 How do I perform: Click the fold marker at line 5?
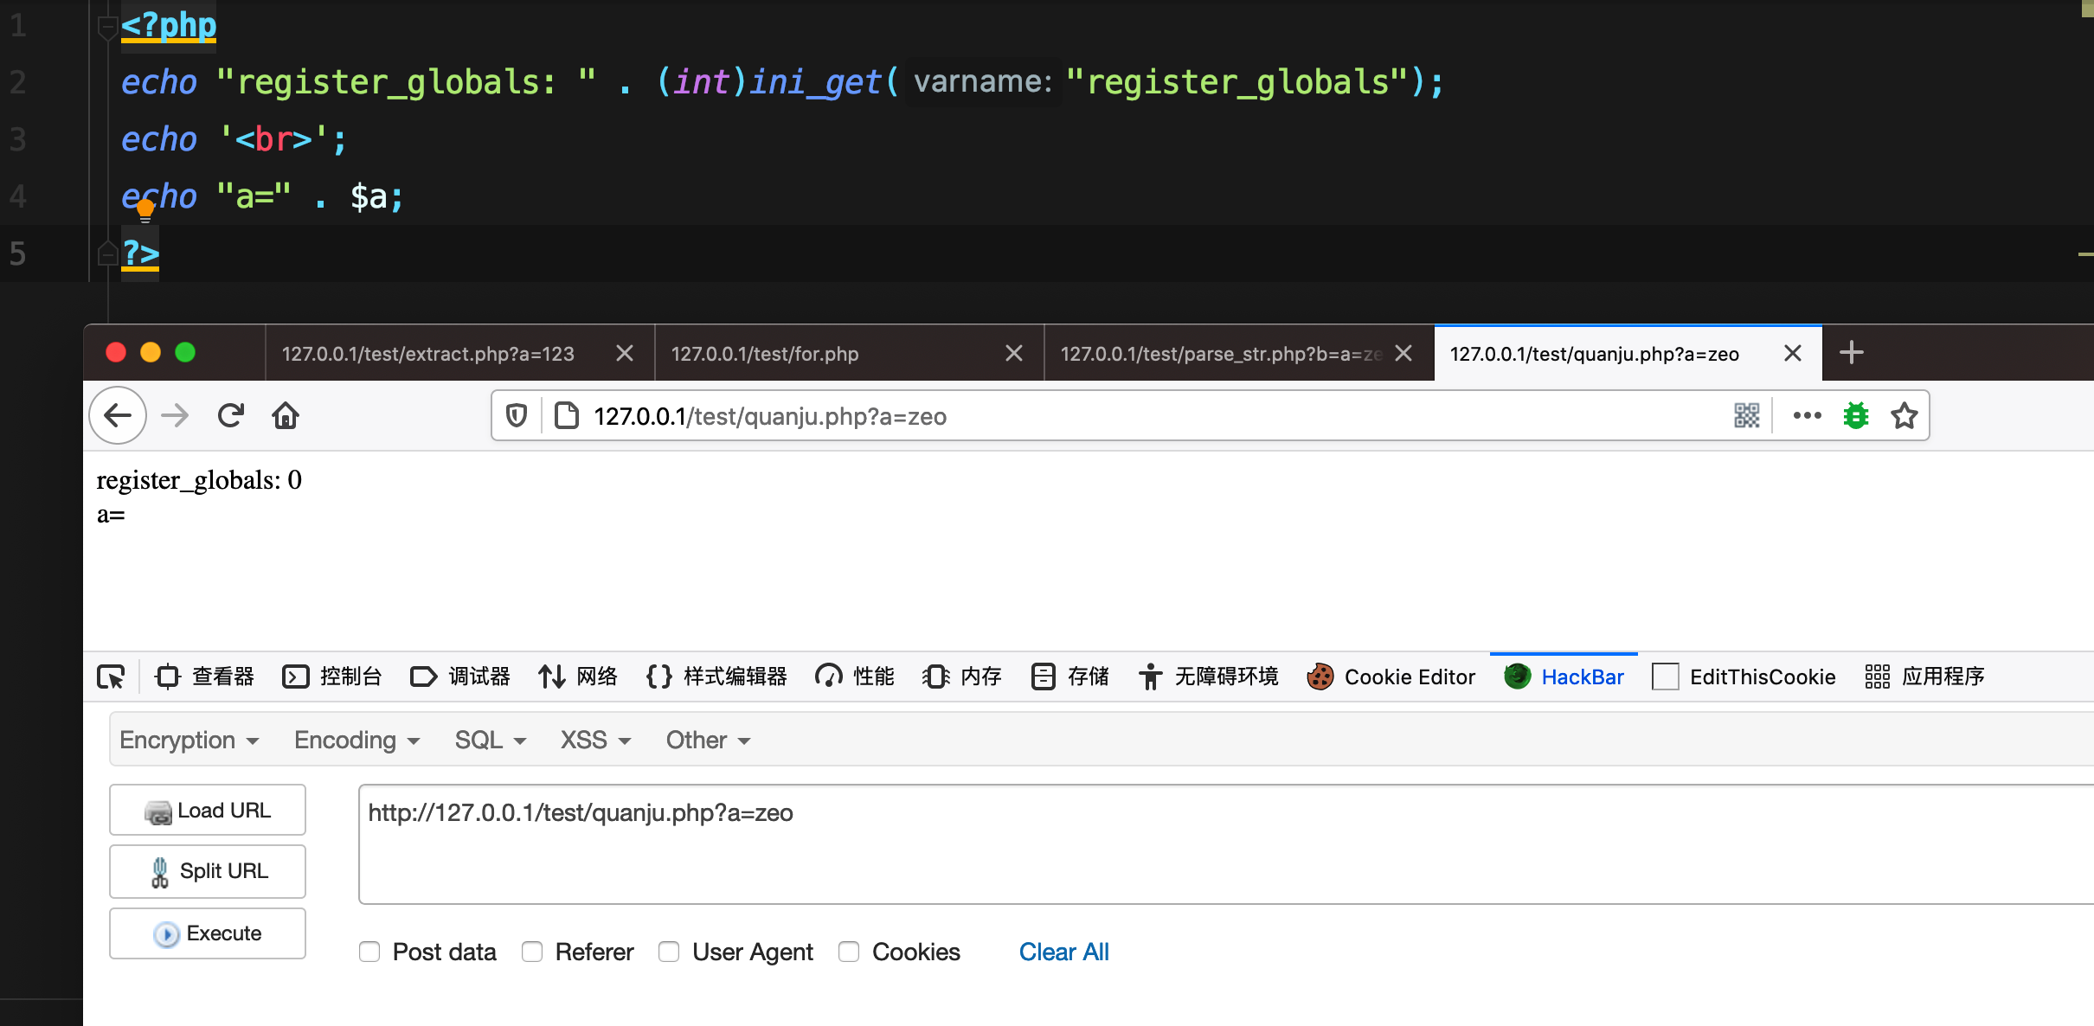pos(107,253)
